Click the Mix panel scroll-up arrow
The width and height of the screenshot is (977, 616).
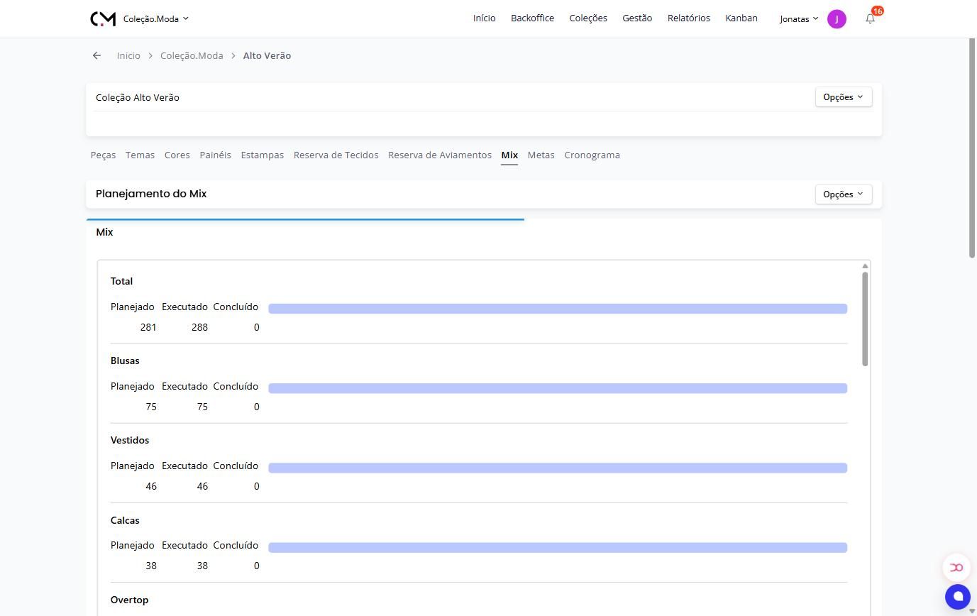pos(865,266)
